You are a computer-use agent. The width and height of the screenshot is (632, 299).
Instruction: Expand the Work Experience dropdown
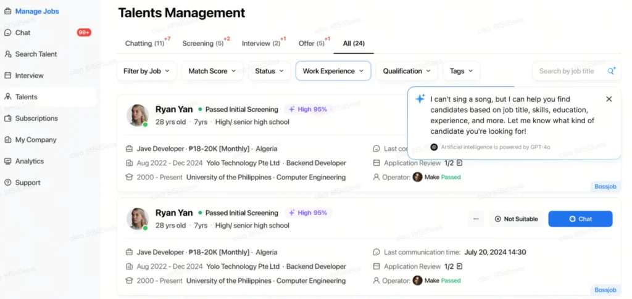(333, 71)
